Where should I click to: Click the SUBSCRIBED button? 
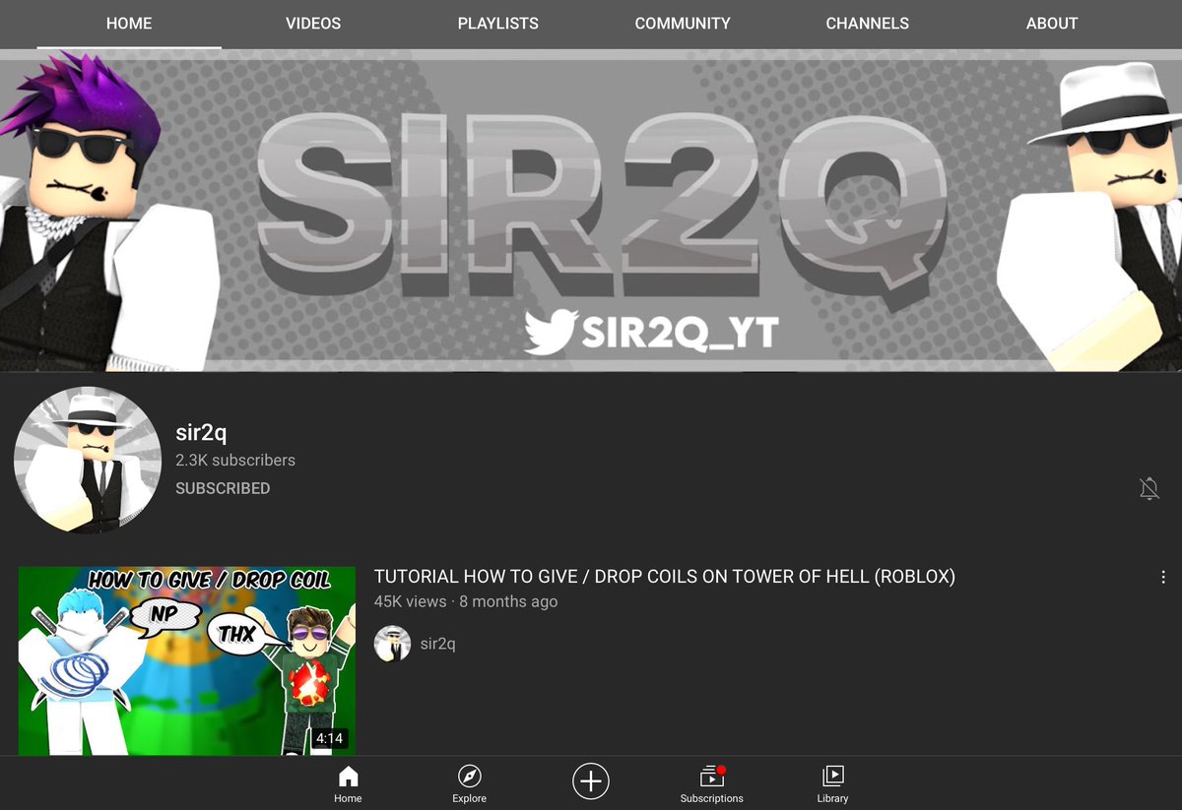tap(223, 488)
